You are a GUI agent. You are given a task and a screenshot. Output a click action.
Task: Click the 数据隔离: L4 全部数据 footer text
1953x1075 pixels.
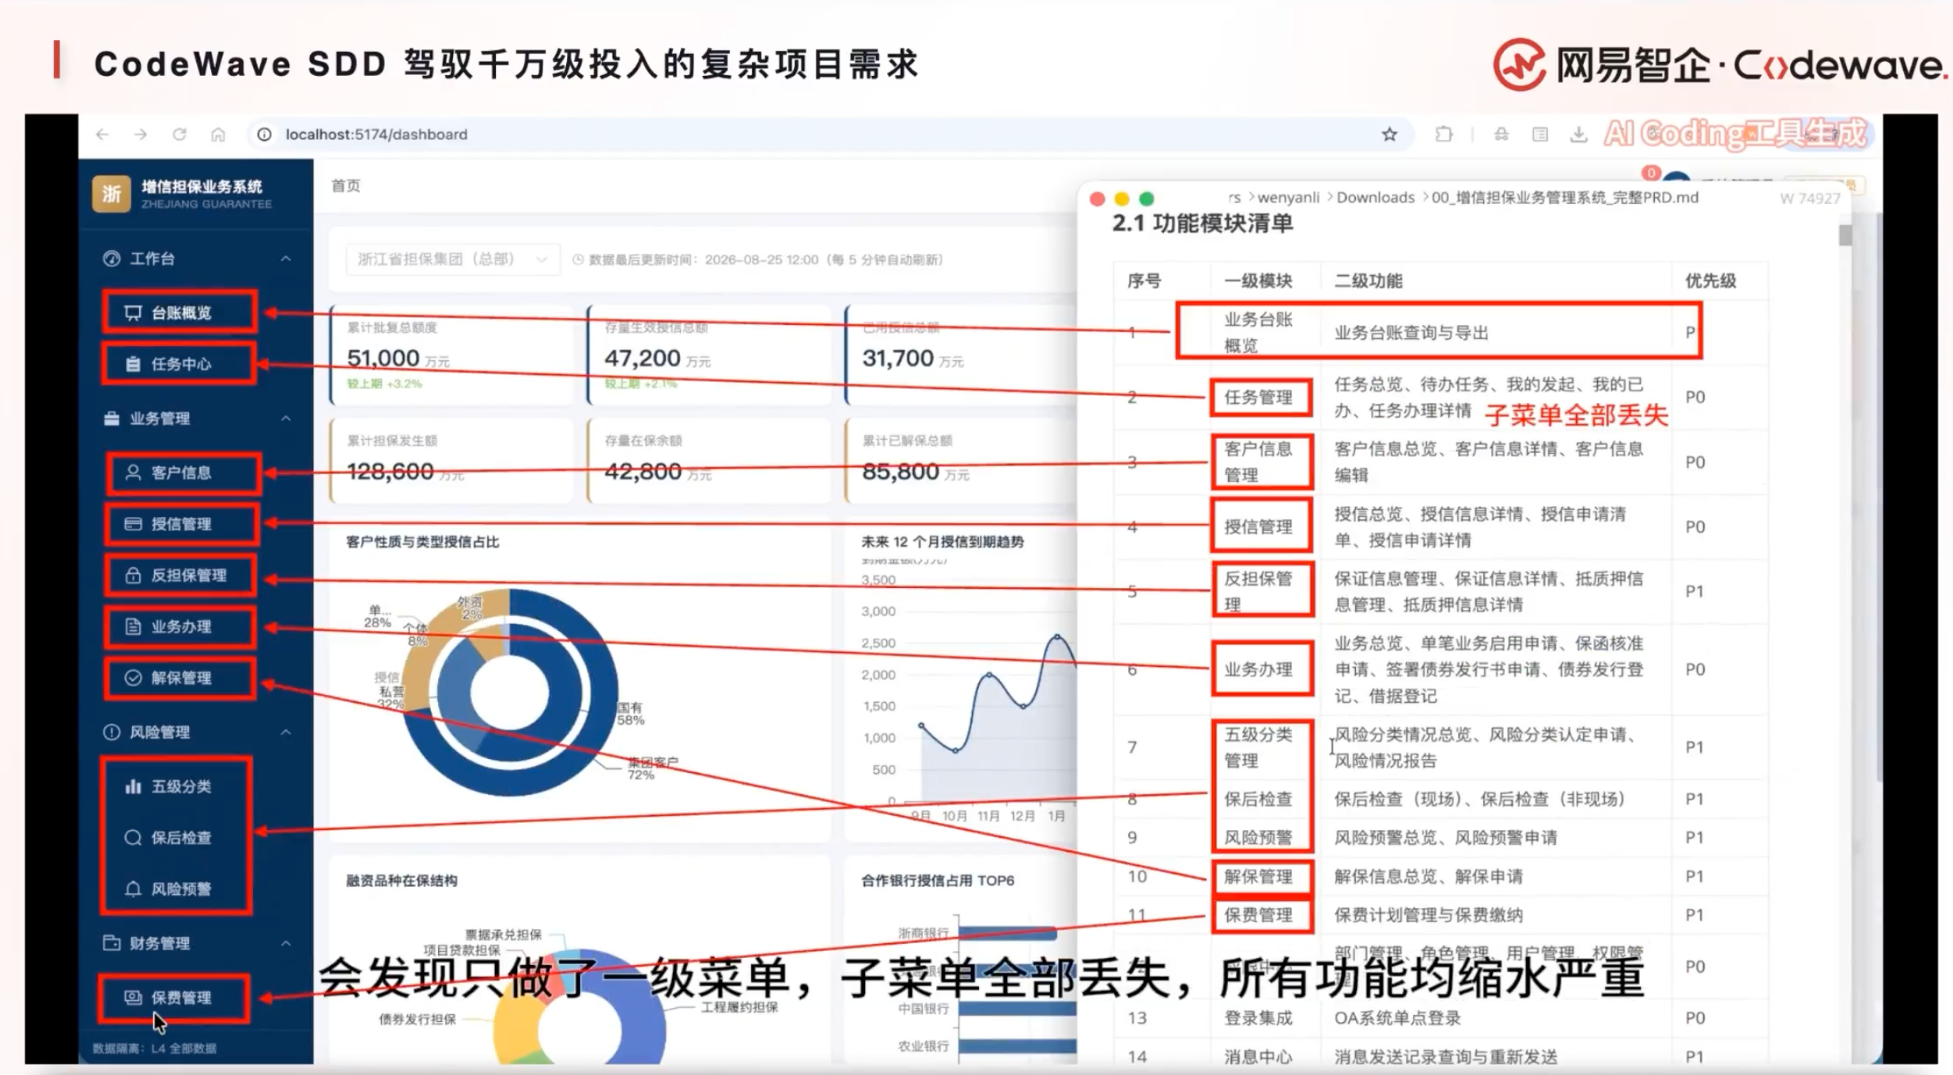154,1049
